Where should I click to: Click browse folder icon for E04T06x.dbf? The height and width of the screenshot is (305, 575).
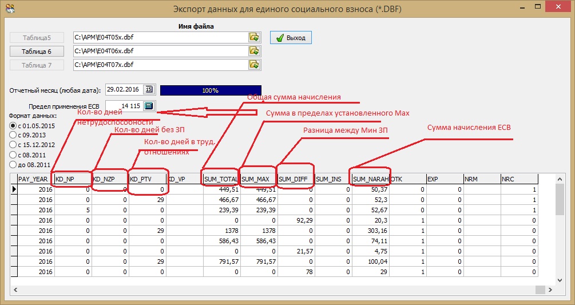pos(254,51)
